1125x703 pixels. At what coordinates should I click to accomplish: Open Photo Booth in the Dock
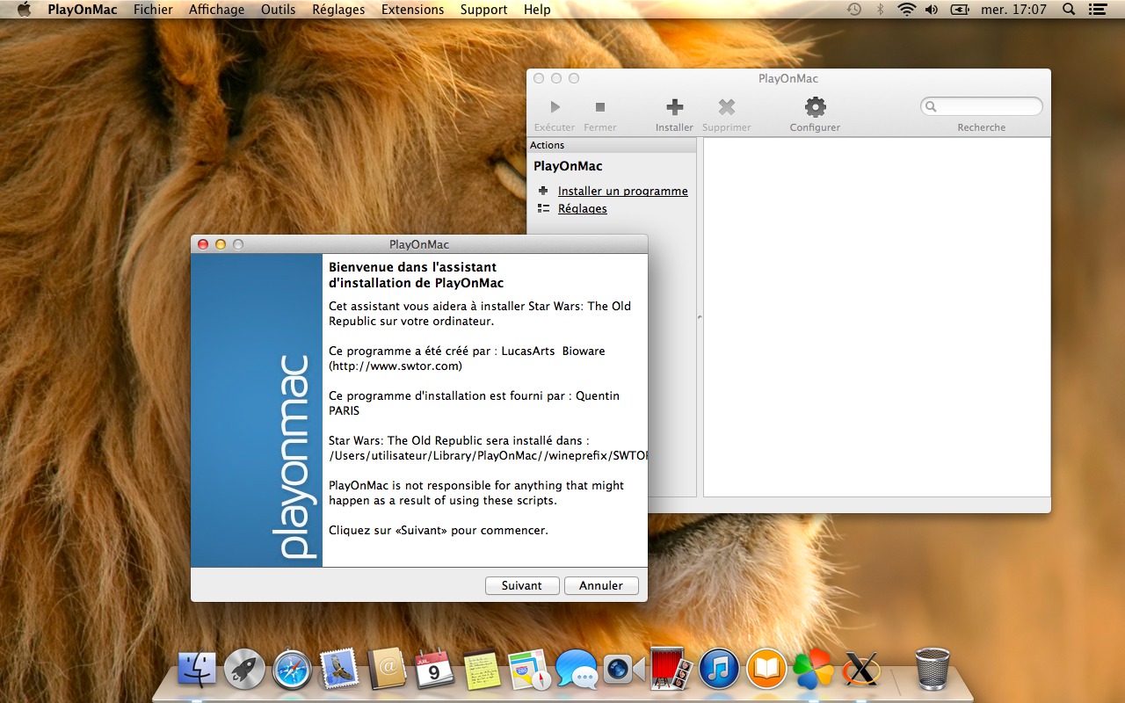point(671,670)
